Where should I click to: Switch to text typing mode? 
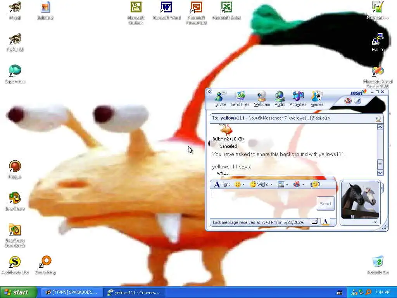click(325, 222)
